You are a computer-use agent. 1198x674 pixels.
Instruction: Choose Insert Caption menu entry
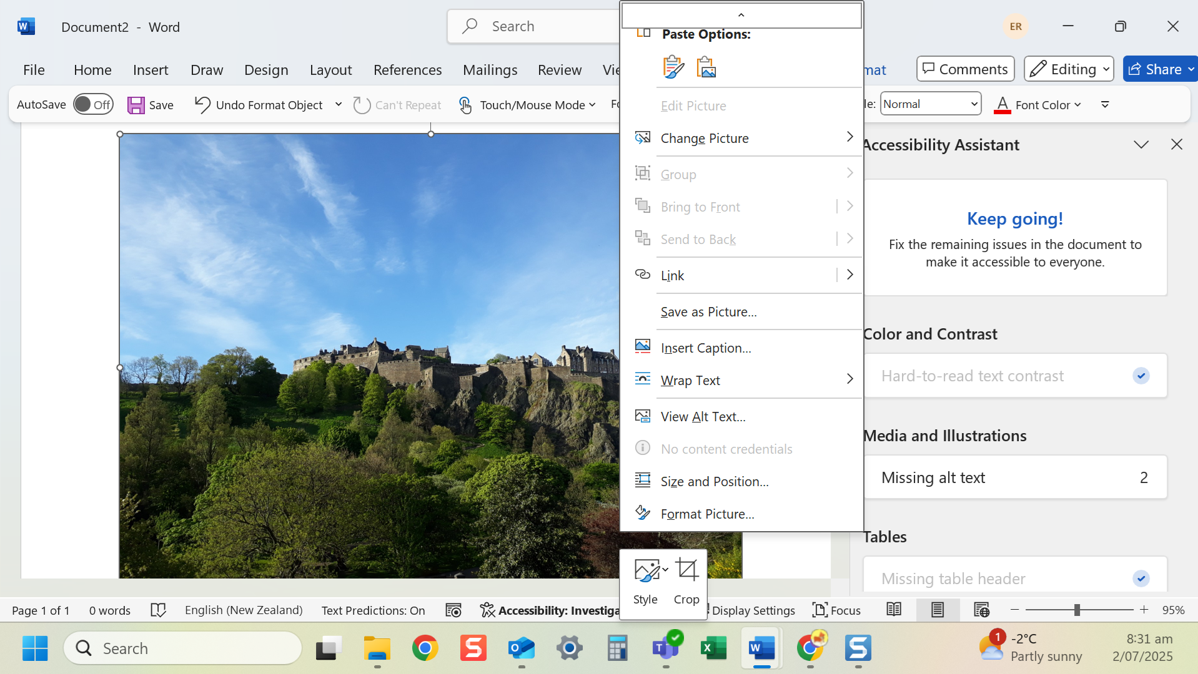pos(741,348)
